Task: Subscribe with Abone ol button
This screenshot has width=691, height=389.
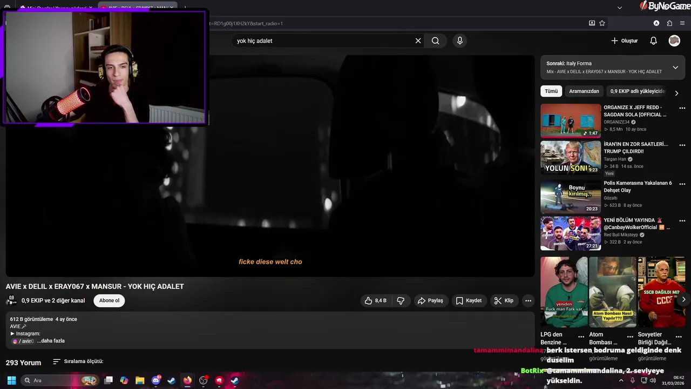Action: [x=109, y=300]
